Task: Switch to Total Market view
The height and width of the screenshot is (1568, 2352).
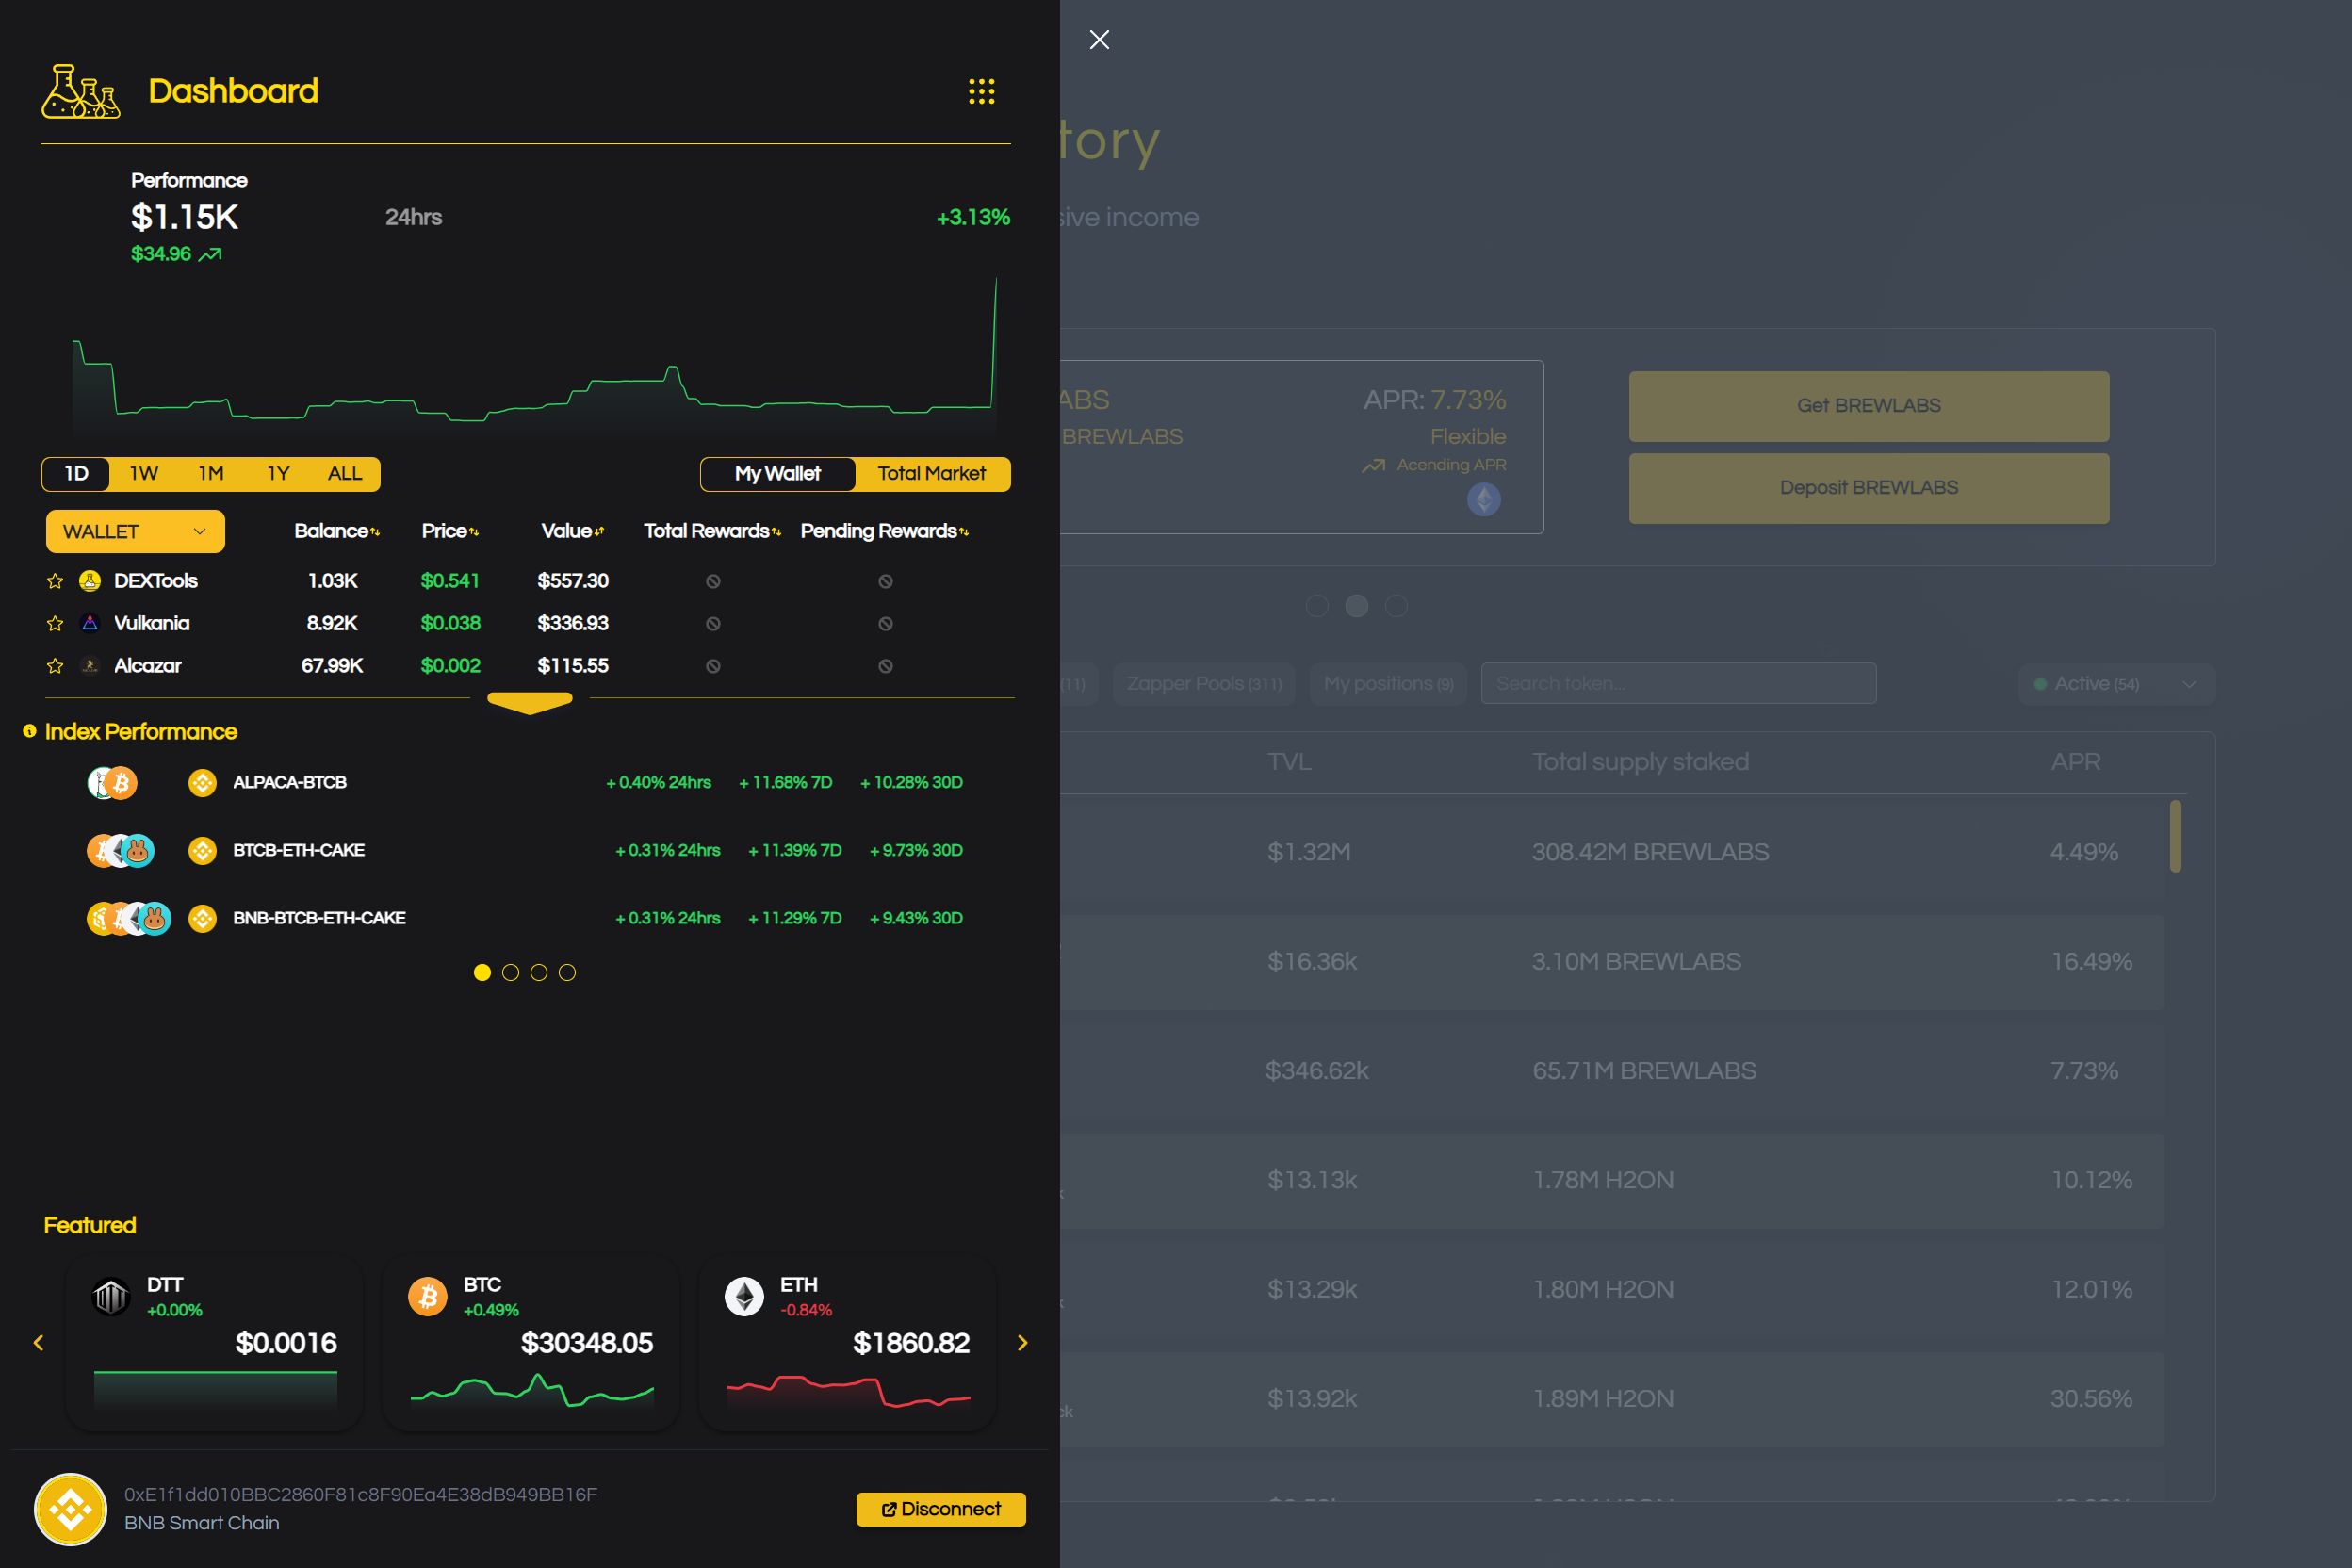Action: coord(932,474)
